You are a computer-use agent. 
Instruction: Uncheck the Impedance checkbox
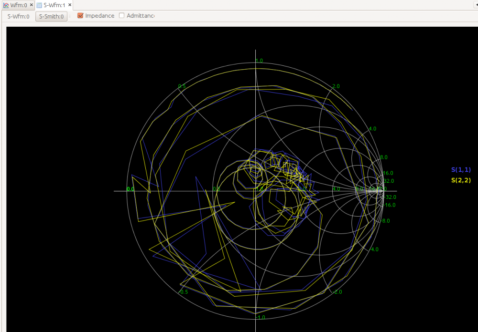tap(81, 16)
